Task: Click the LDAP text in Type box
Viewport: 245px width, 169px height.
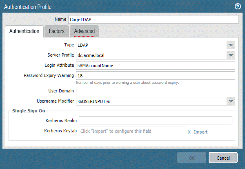Action: pos(83,45)
